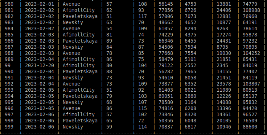Viewport: 267px width, 135px height.
Task: Select the value 79122
Action: (166, 65)
